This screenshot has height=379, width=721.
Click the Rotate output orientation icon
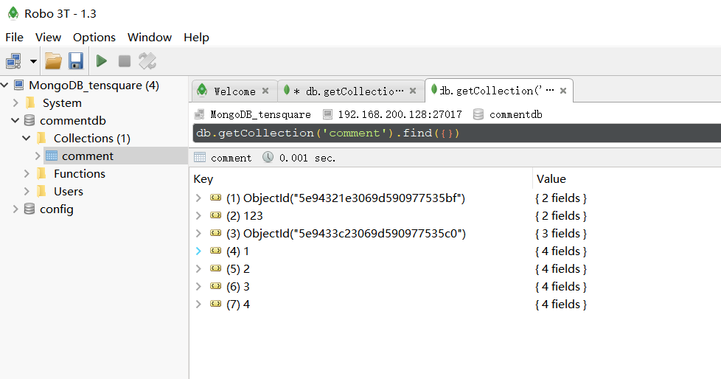tap(147, 60)
